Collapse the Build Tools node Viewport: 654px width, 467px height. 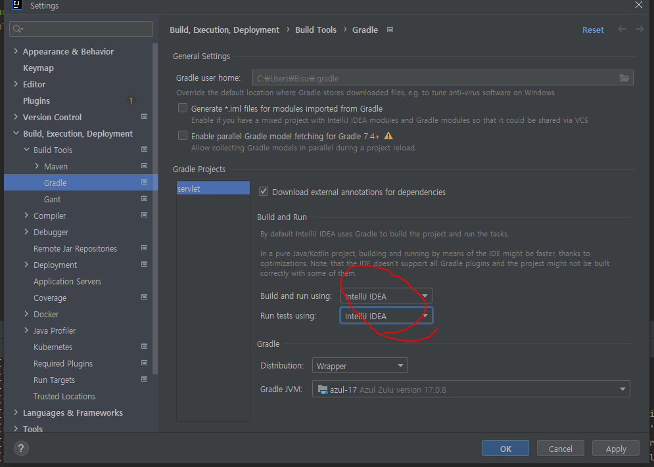pos(26,149)
